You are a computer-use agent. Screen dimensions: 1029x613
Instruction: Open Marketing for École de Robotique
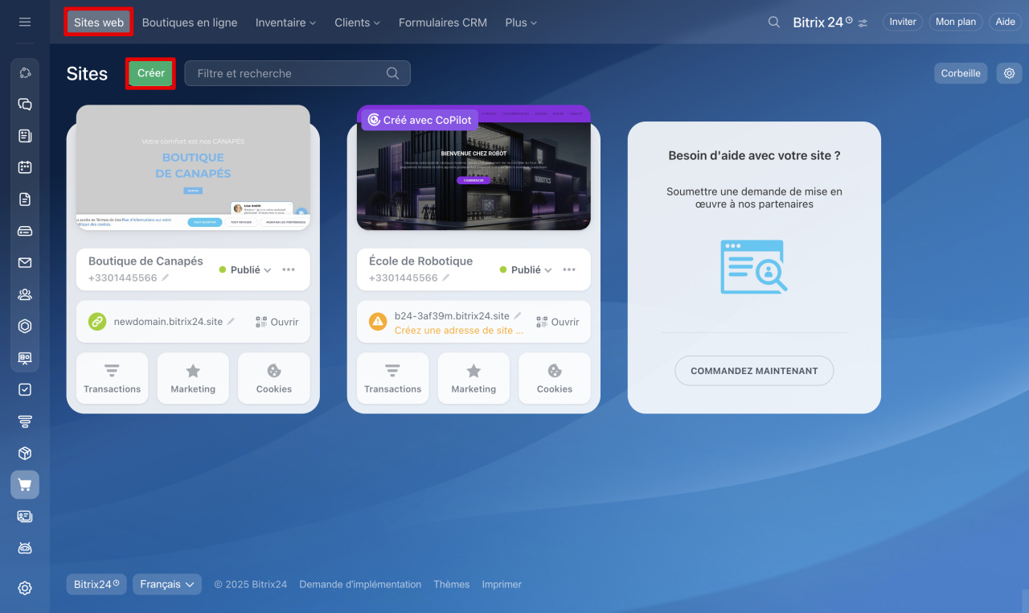(x=474, y=378)
